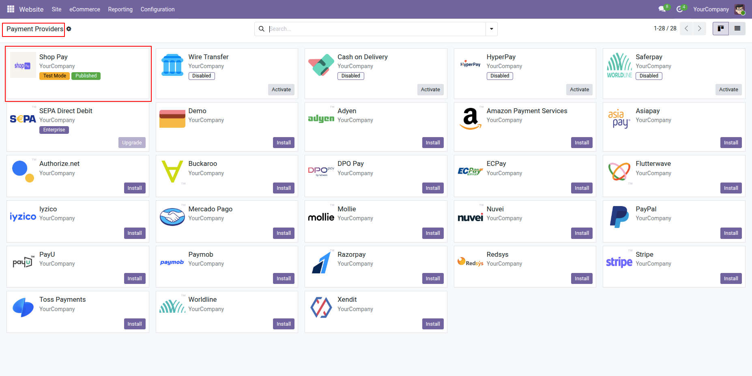Click the Cash on Delivery icon

pos(321,65)
